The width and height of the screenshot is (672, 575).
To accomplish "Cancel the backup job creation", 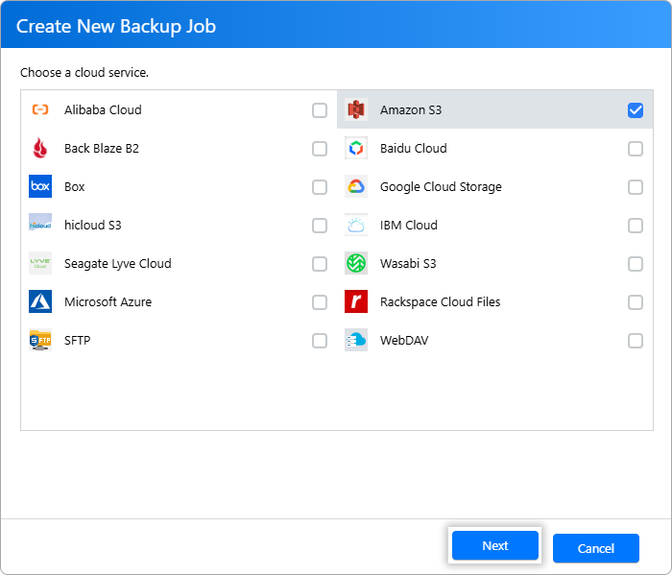I will pyautogui.click(x=596, y=548).
